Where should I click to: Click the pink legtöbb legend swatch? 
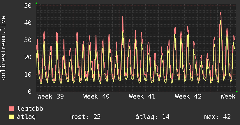(x=11, y=108)
